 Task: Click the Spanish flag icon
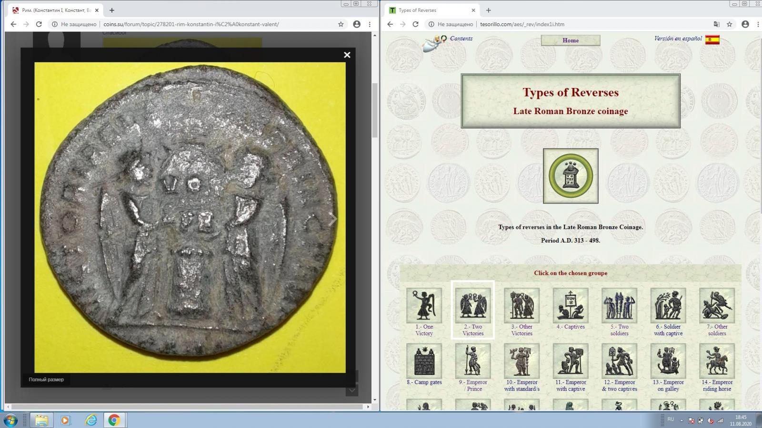(x=712, y=40)
